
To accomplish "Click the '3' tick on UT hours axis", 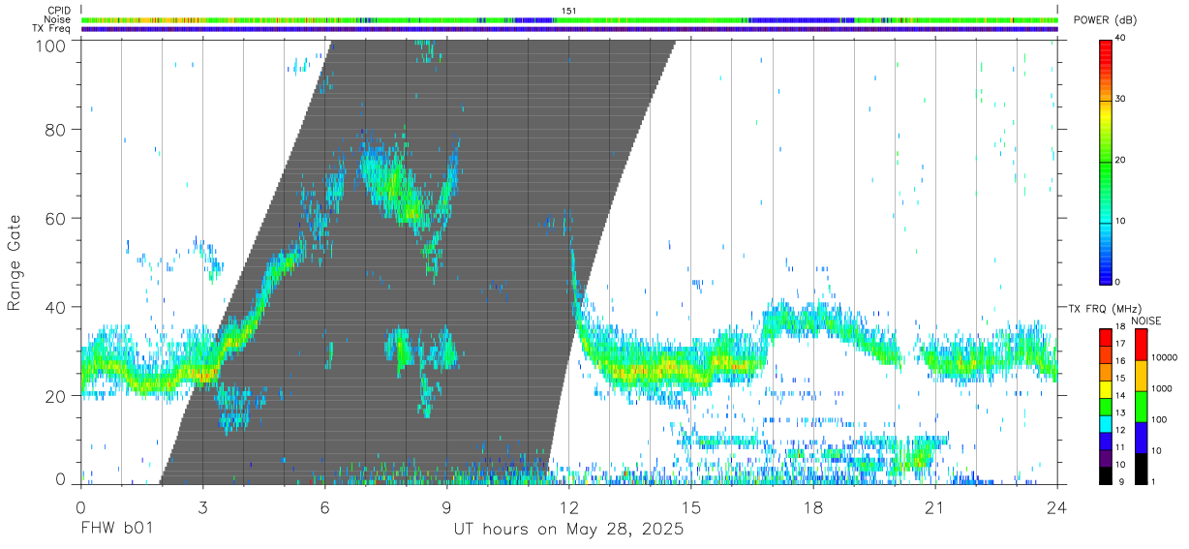I will (203, 506).
